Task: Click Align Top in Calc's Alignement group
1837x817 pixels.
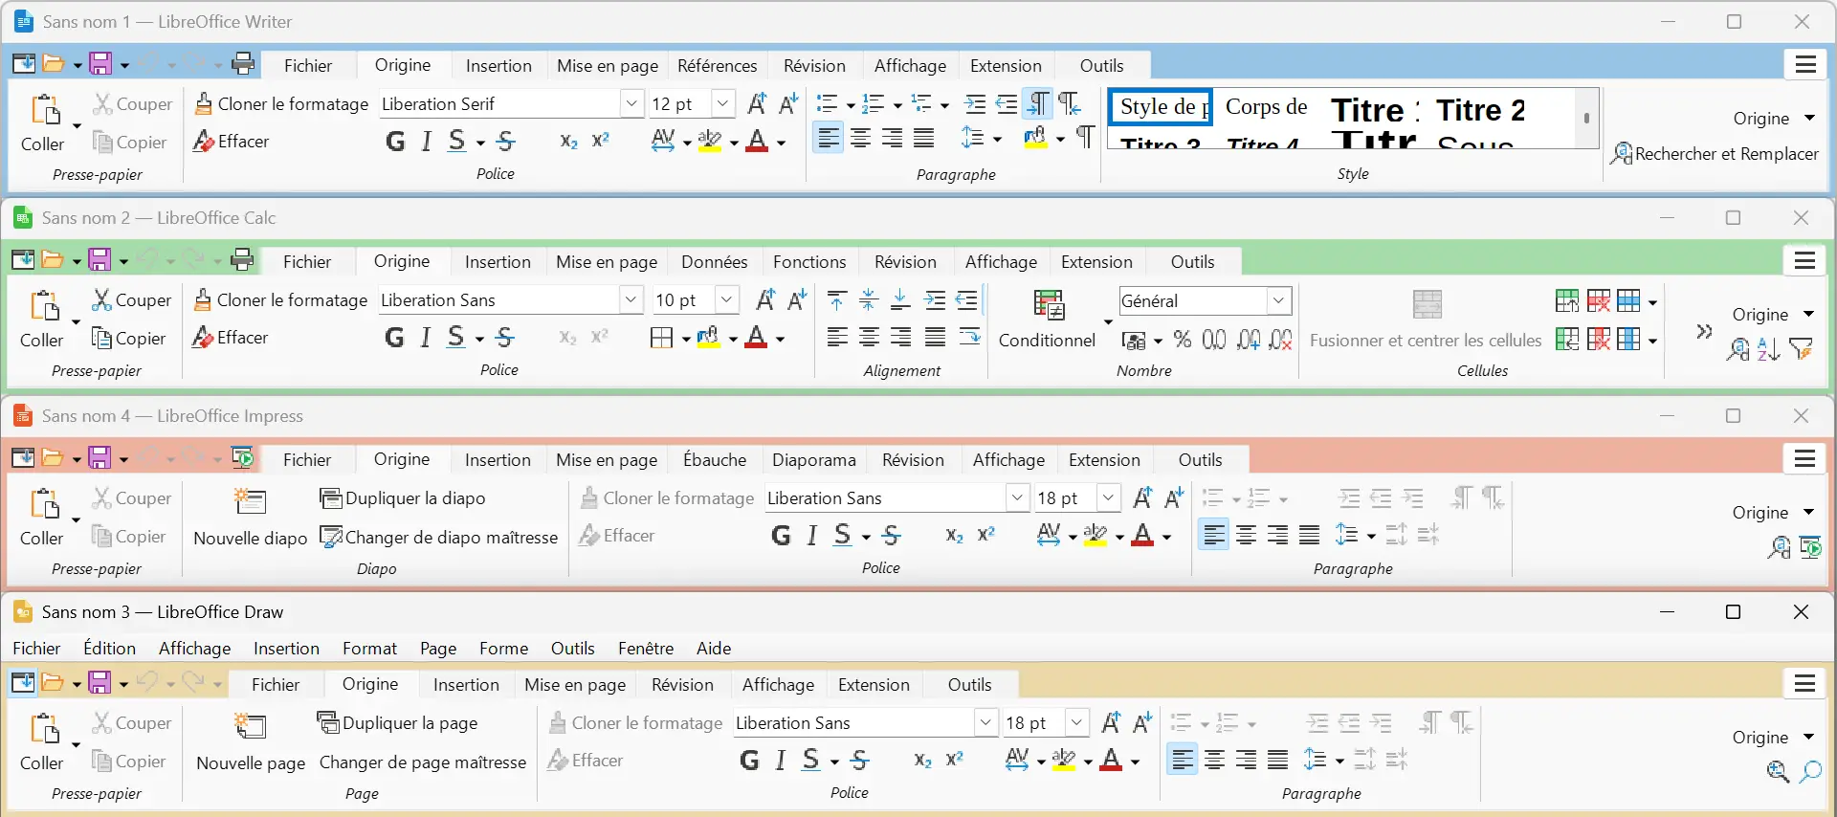Action: (836, 300)
